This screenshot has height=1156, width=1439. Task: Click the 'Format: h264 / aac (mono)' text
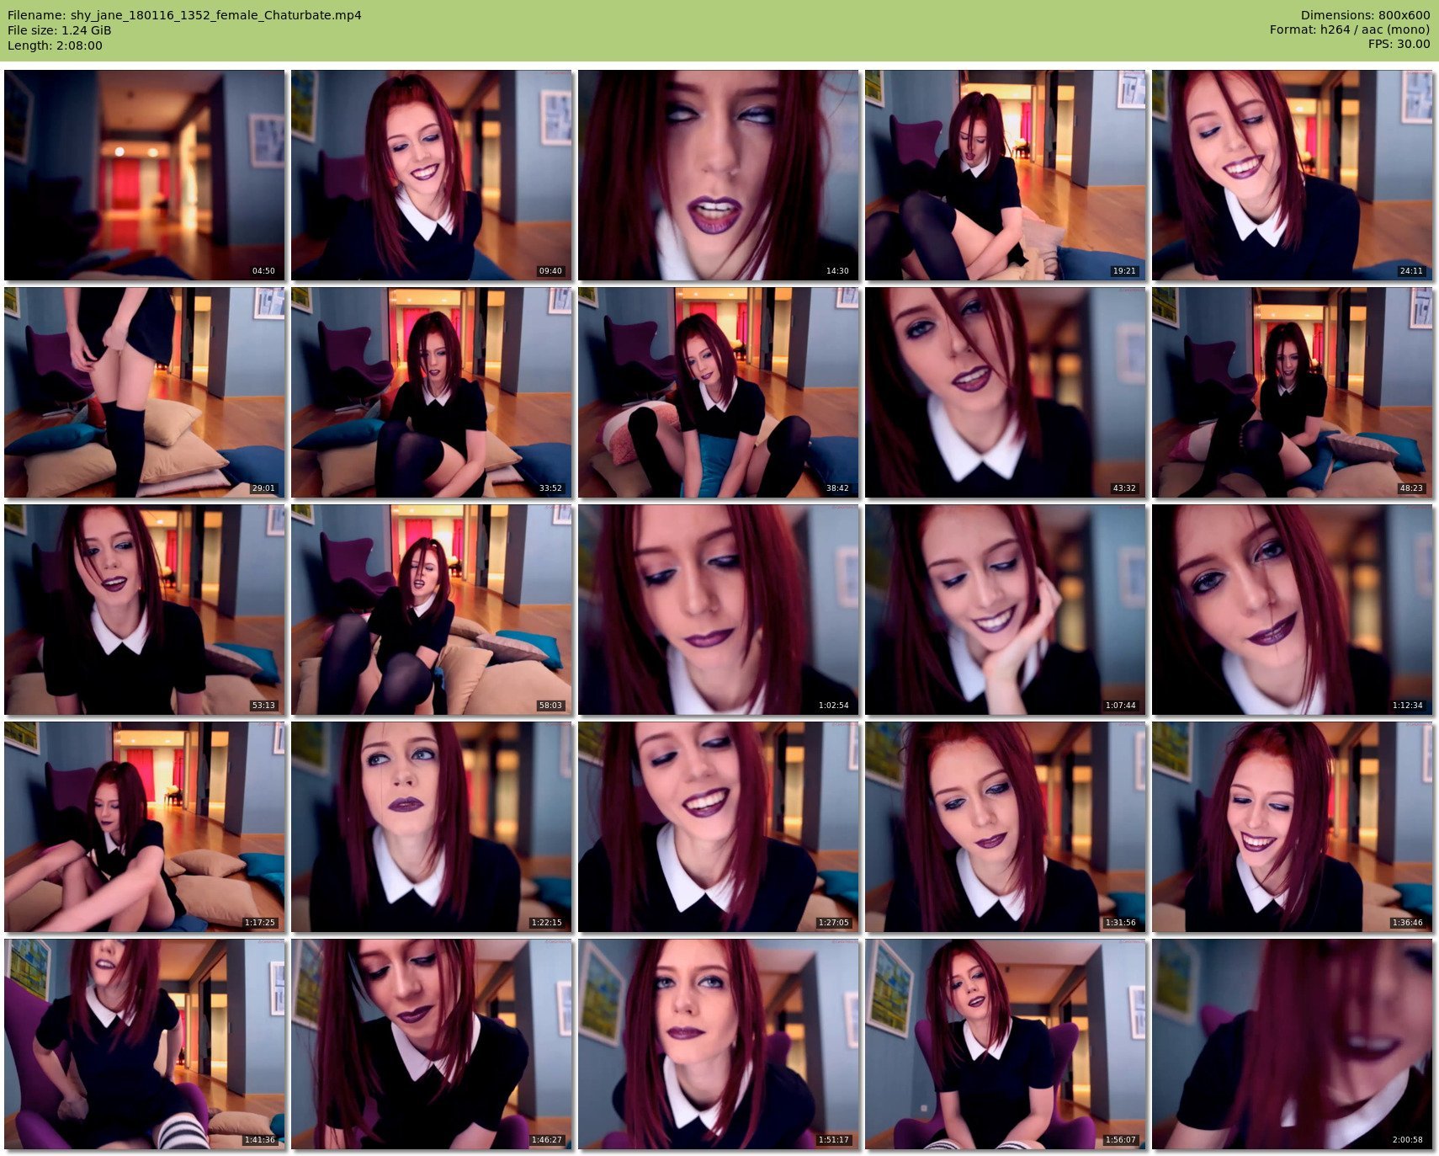(1350, 29)
